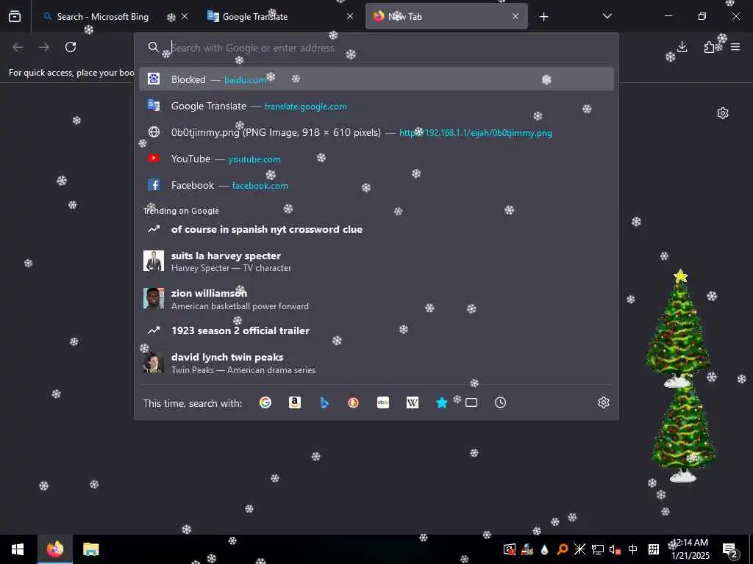Click Firefox icon in taskbar
The width and height of the screenshot is (753, 564).
click(x=55, y=549)
